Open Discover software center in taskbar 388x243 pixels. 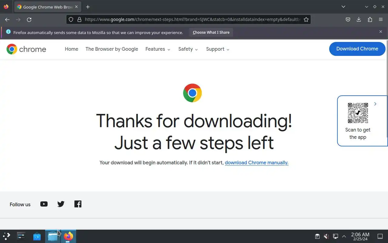pyautogui.click(x=37, y=236)
